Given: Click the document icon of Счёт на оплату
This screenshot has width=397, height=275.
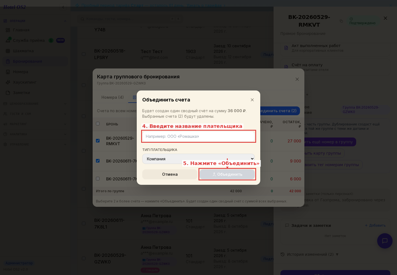Looking at the screenshot, I should coord(286,67).
